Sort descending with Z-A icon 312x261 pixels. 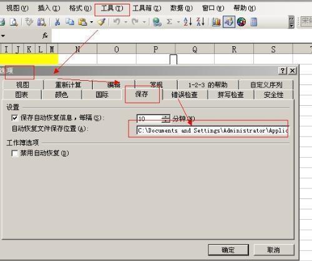pyautogui.click(x=200, y=22)
